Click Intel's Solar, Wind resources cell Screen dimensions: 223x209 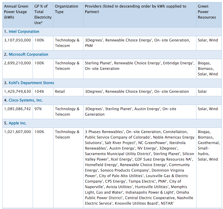pos(209,43)
